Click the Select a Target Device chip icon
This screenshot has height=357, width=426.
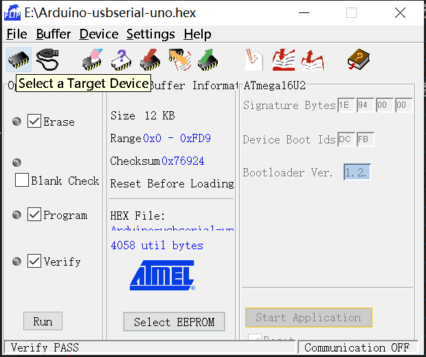[x=19, y=60]
